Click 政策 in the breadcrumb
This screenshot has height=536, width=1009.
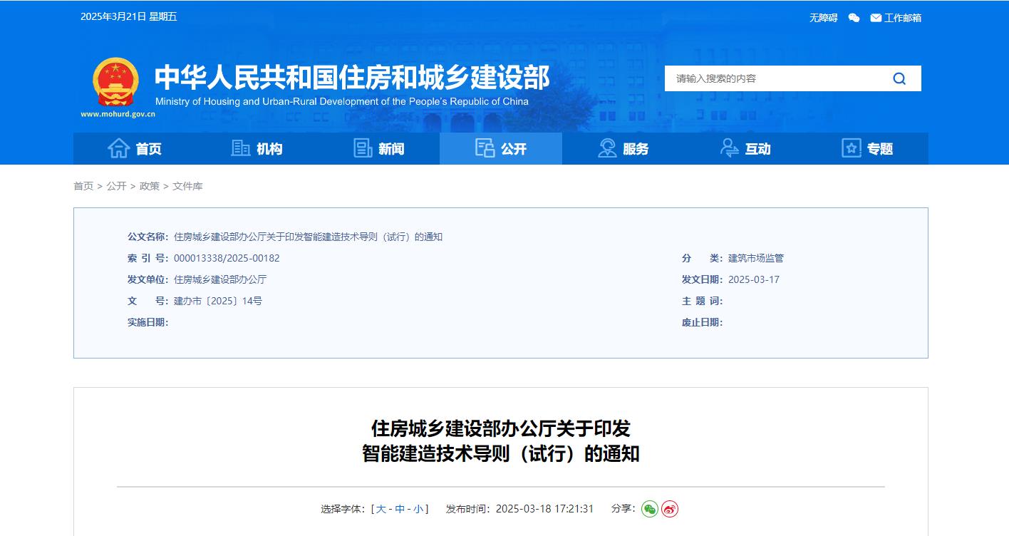click(x=149, y=186)
